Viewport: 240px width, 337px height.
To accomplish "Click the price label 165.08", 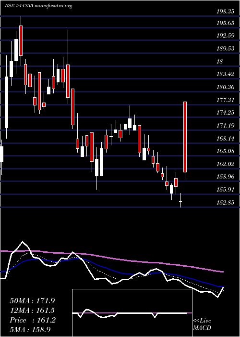I will pos(225,151).
